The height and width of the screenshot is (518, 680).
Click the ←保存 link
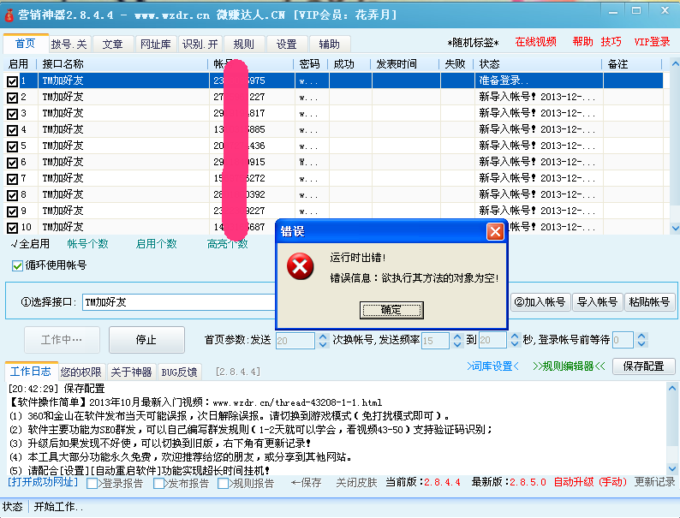pyautogui.click(x=307, y=482)
